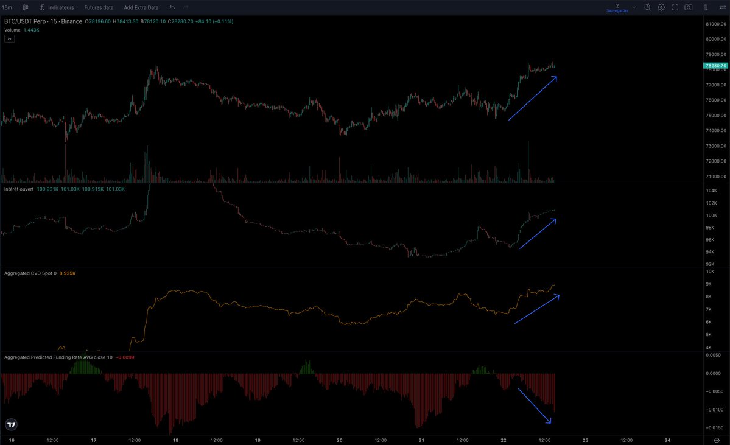Open the TradingView logo
The image size is (730, 445).
(x=11, y=424)
